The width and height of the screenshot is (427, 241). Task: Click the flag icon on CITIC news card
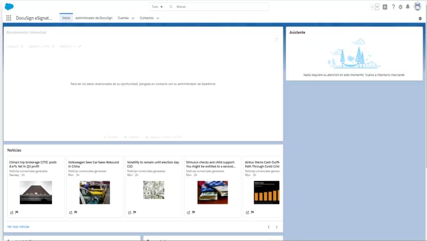16,212
